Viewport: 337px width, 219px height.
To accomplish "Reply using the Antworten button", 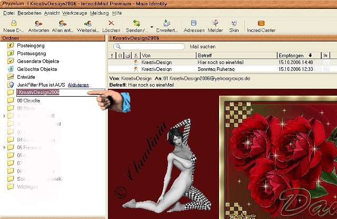I will tap(38, 26).
